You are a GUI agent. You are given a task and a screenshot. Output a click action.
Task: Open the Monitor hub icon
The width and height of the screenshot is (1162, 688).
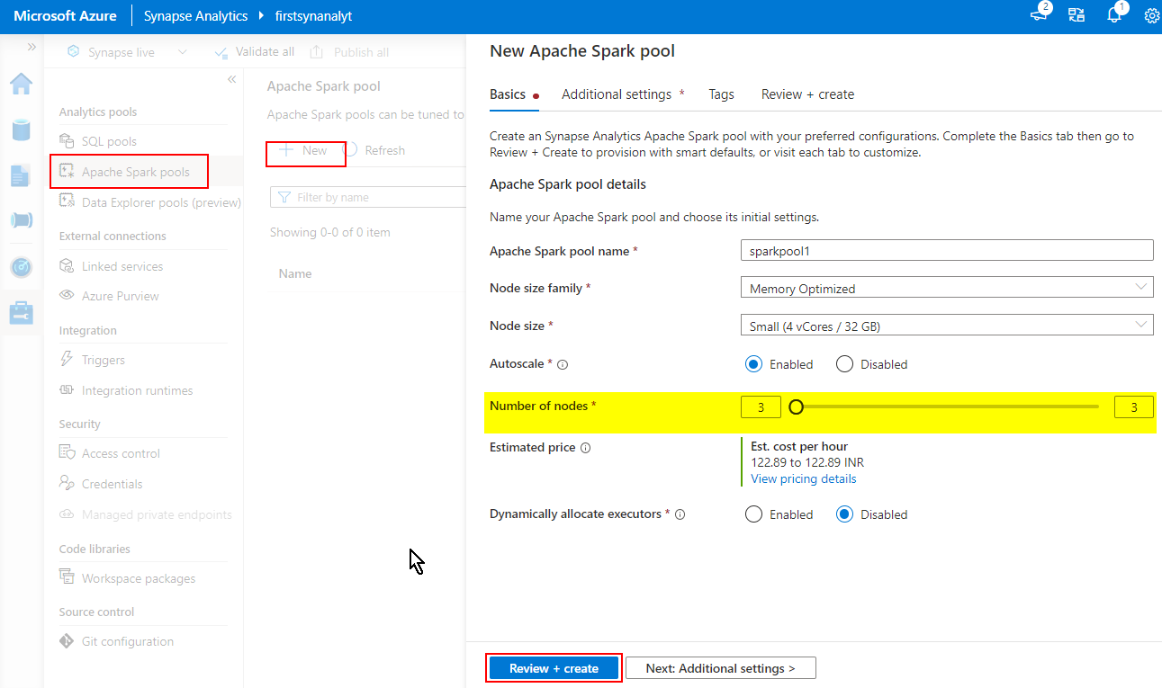pos(21,266)
